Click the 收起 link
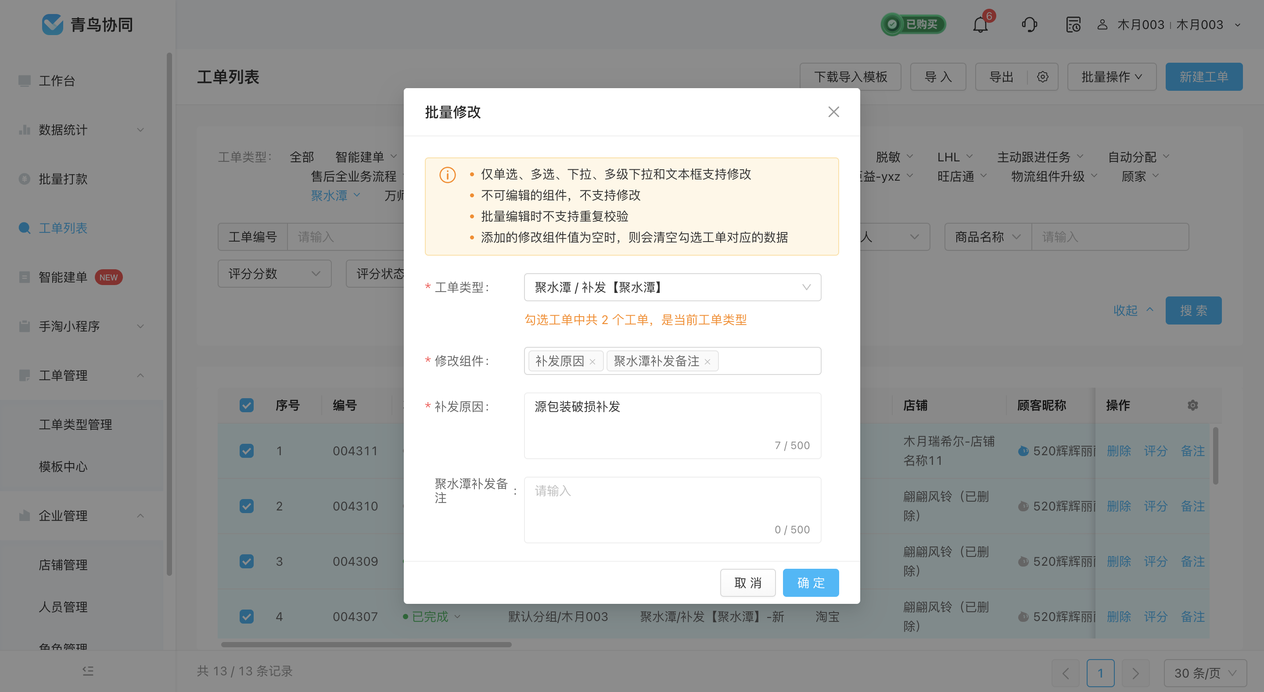 tap(1133, 310)
